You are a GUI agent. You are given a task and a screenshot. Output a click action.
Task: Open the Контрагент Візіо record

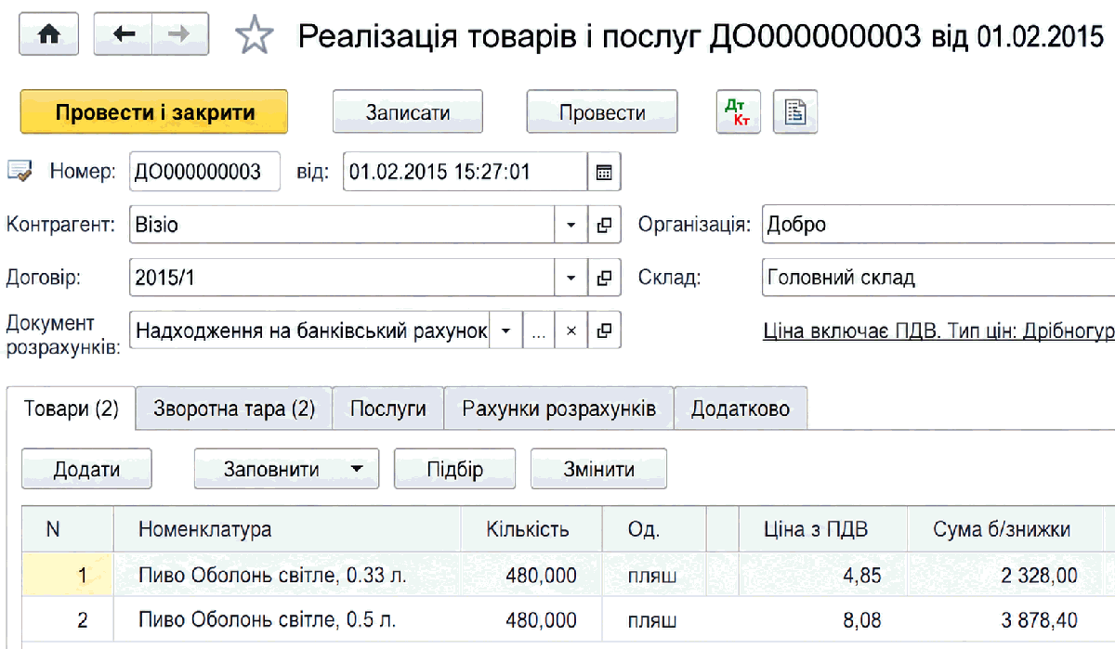tap(604, 225)
